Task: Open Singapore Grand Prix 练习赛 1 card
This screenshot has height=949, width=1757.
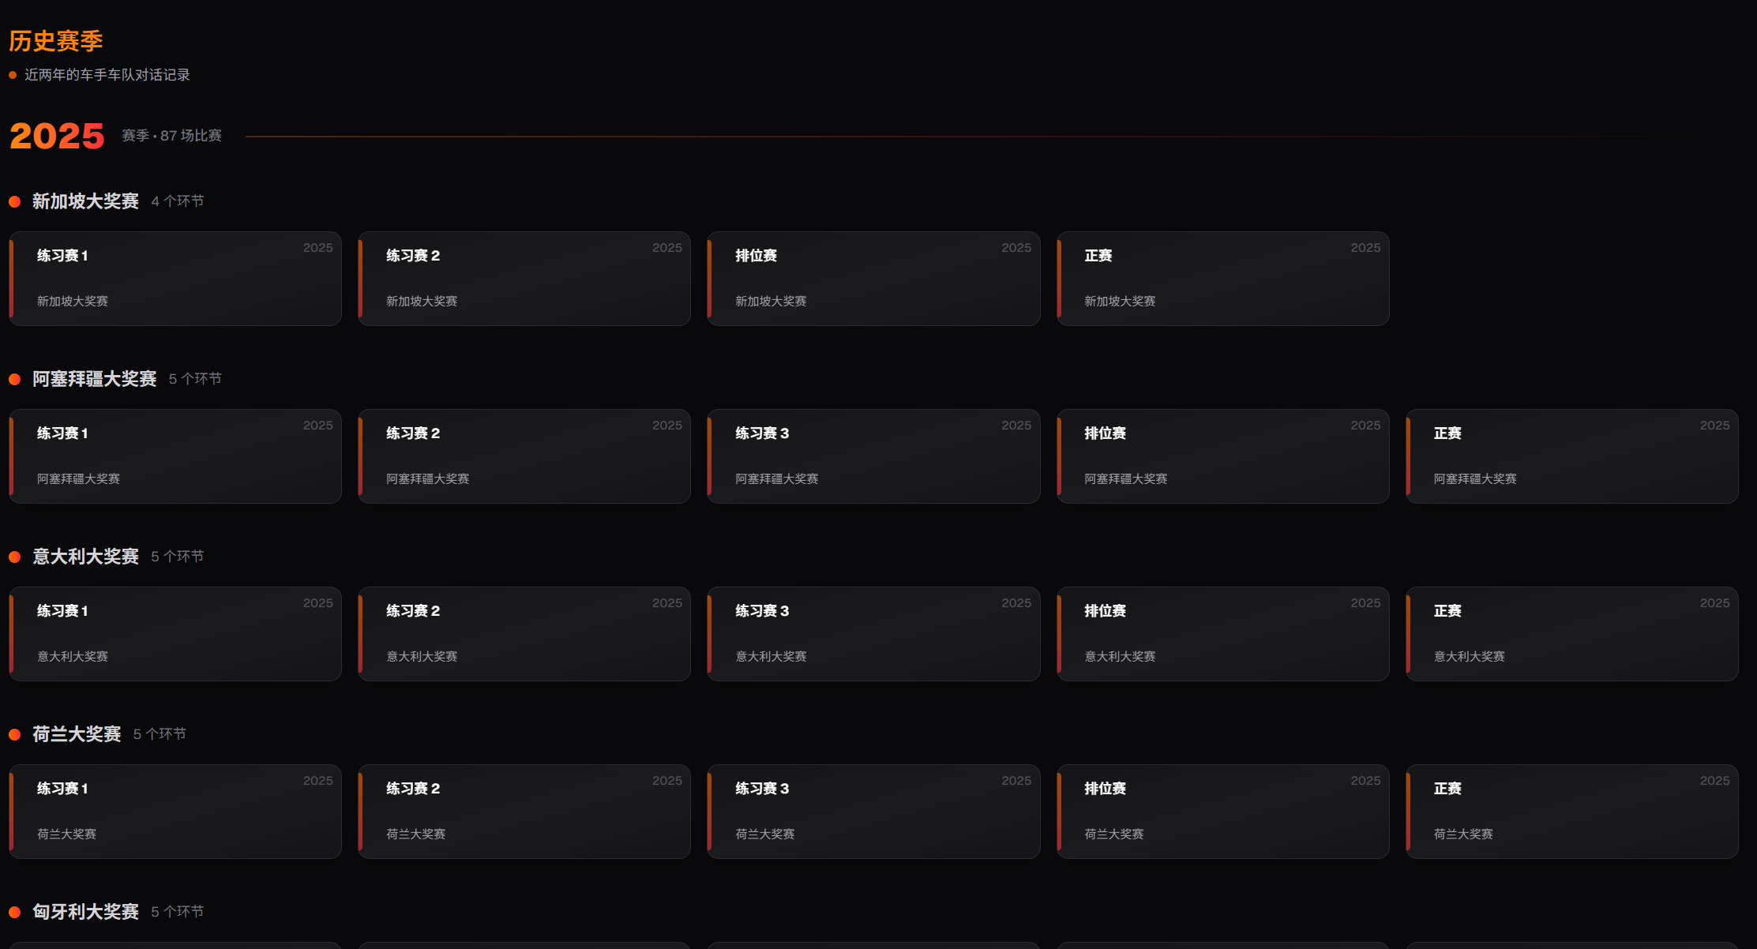Action: [x=175, y=279]
